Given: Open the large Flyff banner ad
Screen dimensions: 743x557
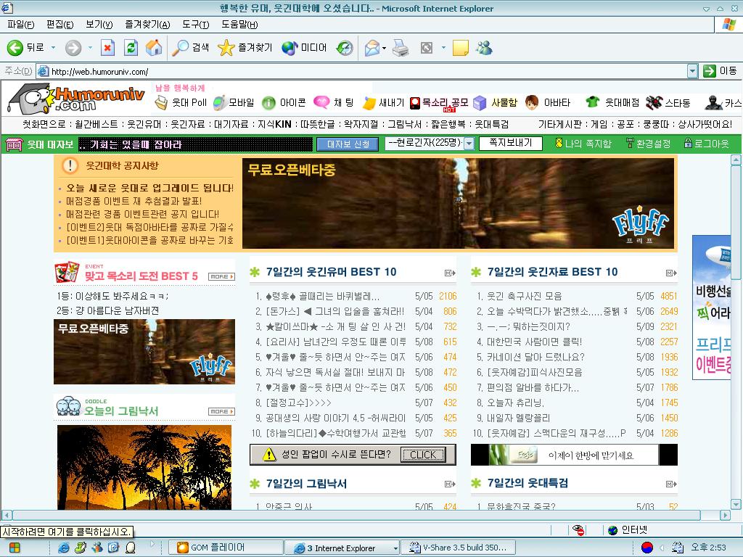Looking at the screenshot, I should pyautogui.click(x=458, y=203).
